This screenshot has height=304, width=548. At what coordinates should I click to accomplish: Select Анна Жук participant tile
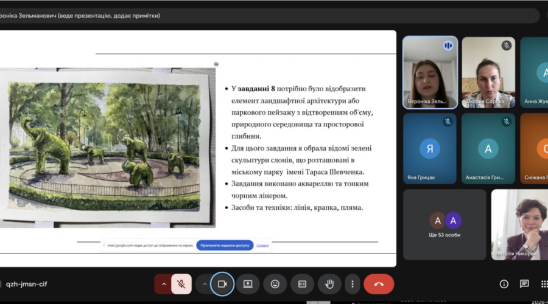tap(534, 72)
